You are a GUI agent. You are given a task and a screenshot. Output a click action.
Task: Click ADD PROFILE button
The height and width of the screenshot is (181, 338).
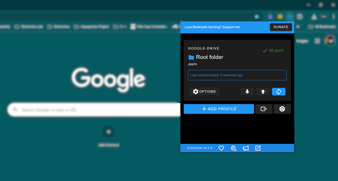218,109
